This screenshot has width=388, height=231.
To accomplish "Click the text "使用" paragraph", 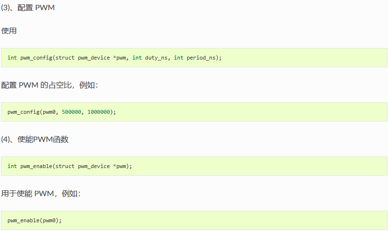I will 9,31.
